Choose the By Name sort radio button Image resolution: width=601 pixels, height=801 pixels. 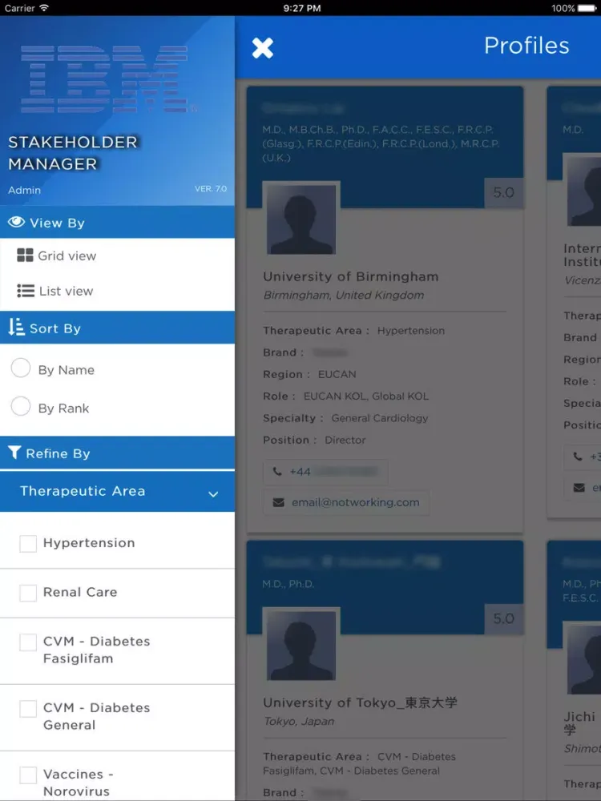click(21, 368)
